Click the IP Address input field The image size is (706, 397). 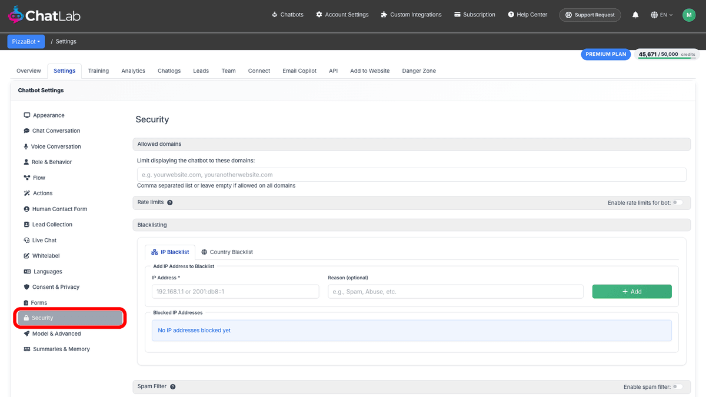point(235,292)
